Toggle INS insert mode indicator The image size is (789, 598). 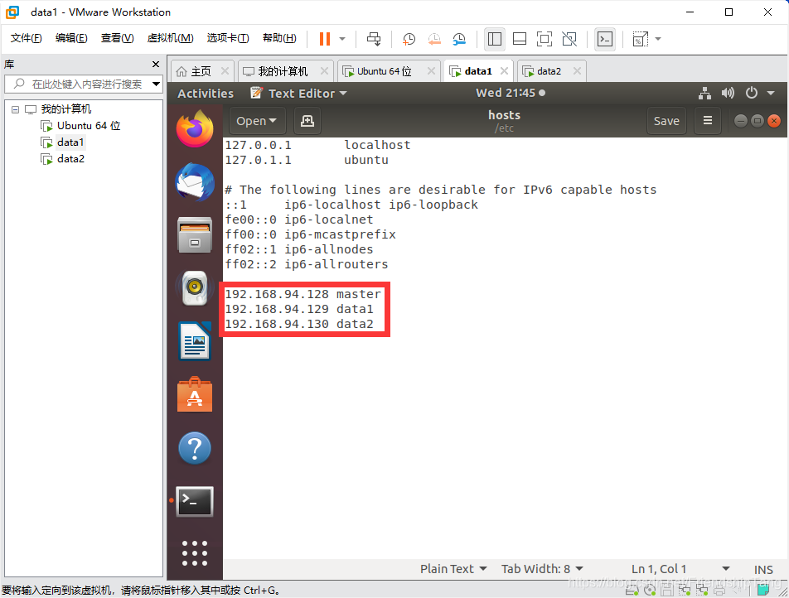[x=763, y=569]
